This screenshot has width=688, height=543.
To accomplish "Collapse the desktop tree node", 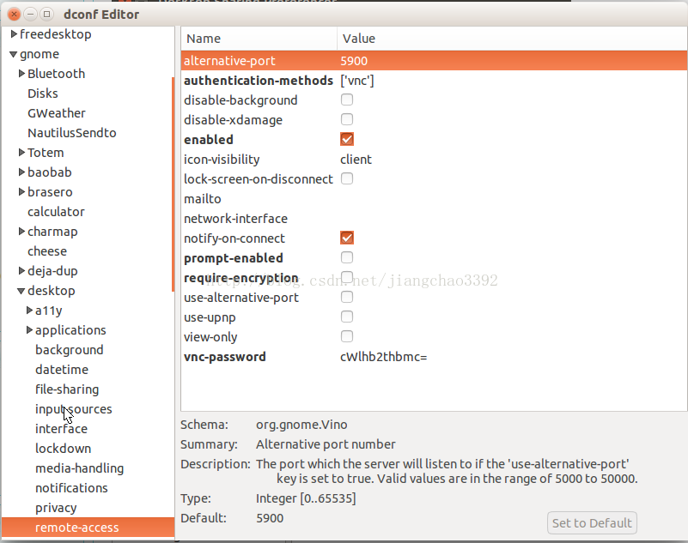I will [21, 291].
